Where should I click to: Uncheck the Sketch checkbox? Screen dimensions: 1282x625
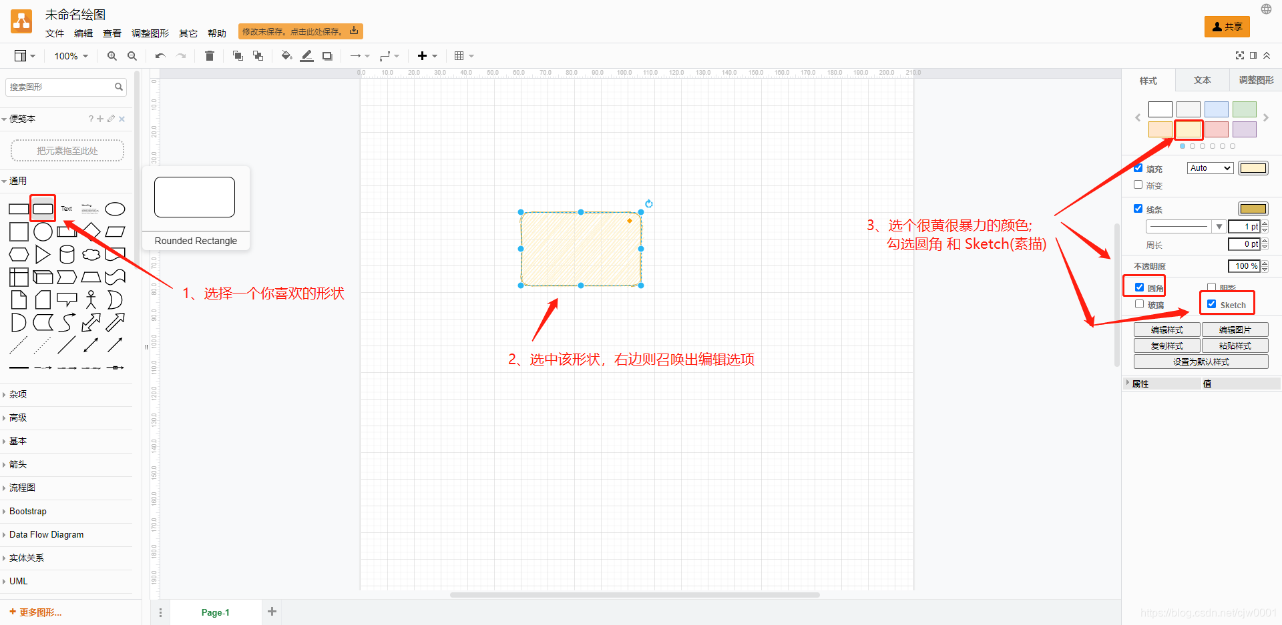[1211, 304]
